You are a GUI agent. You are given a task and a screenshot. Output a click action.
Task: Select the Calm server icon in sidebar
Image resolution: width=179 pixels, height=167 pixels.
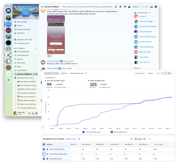(8, 24)
